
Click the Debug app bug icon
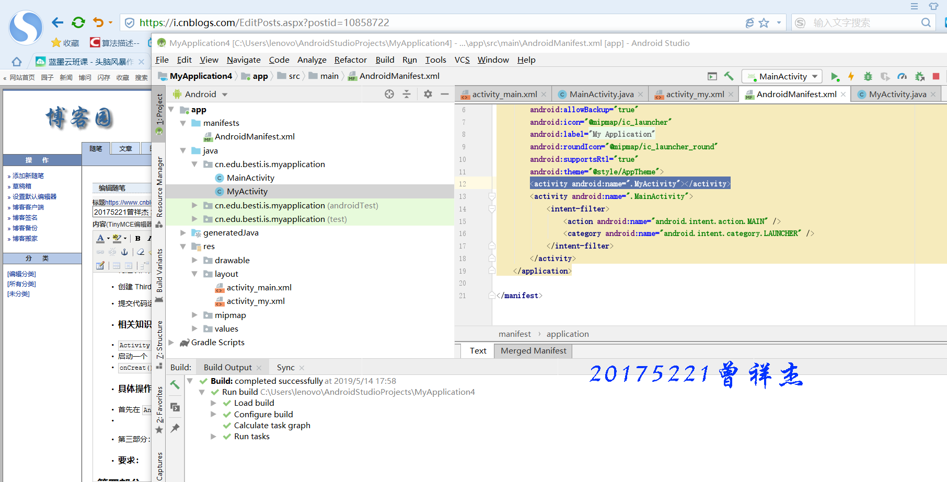point(868,77)
